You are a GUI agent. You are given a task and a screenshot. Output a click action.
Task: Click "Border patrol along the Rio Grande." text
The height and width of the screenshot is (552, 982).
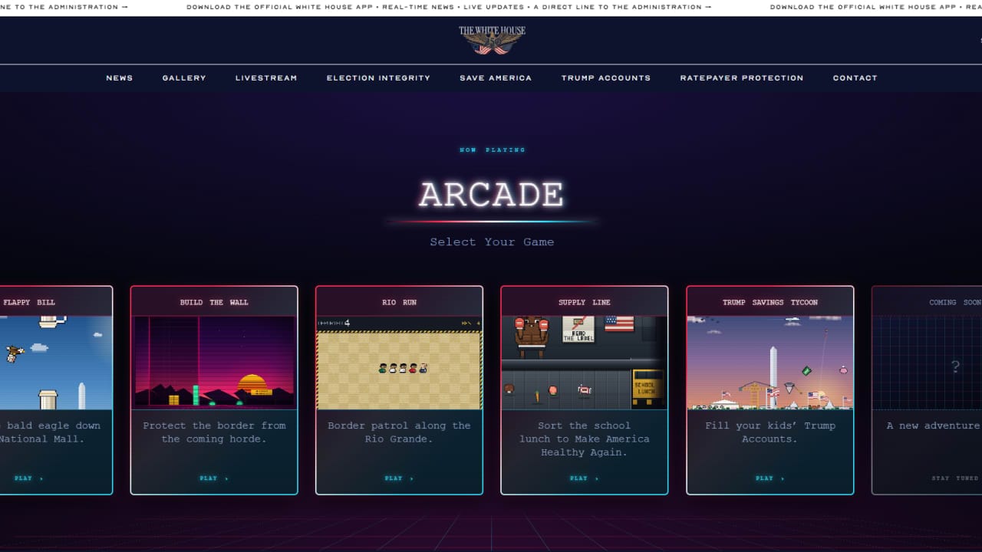pos(400,432)
